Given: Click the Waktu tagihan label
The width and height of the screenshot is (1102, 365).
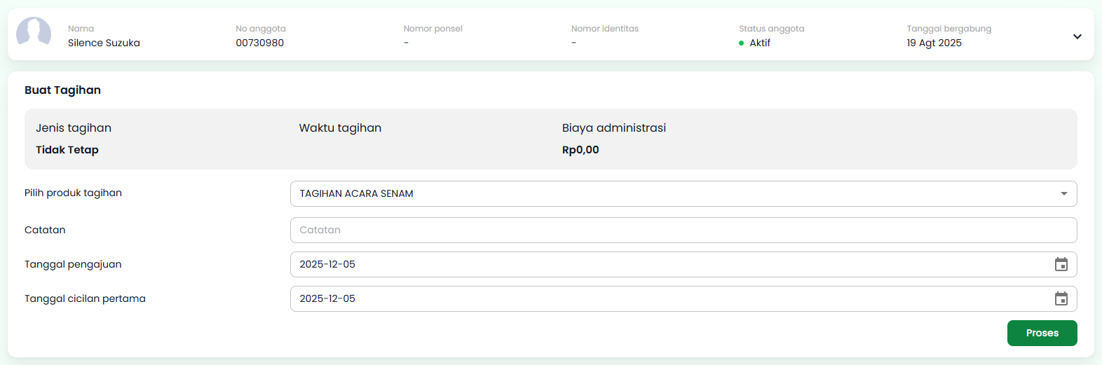Looking at the screenshot, I should tap(340, 128).
